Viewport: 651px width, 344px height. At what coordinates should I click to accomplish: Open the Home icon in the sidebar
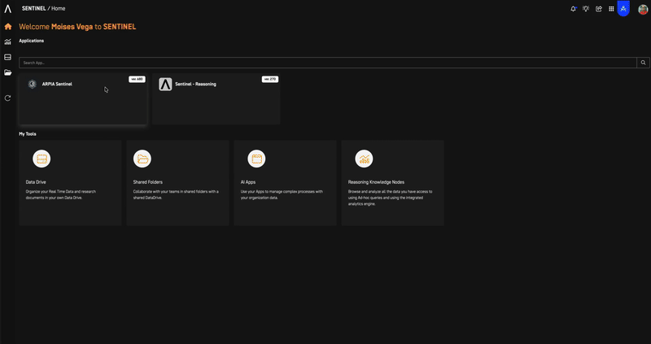7,27
